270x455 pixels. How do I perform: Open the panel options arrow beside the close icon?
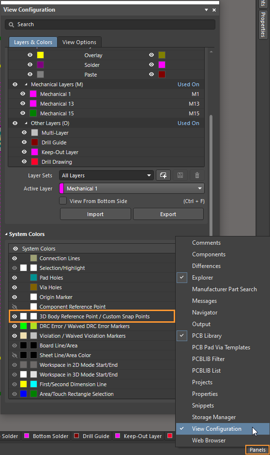point(206,10)
